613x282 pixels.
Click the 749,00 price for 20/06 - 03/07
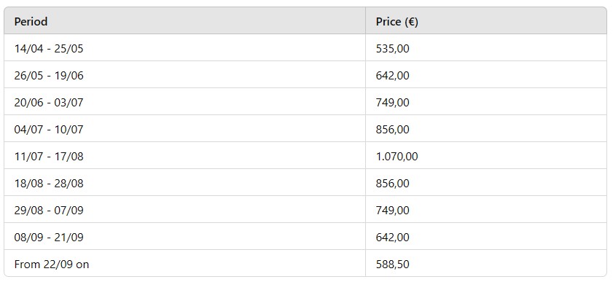[x=392, y=102]
